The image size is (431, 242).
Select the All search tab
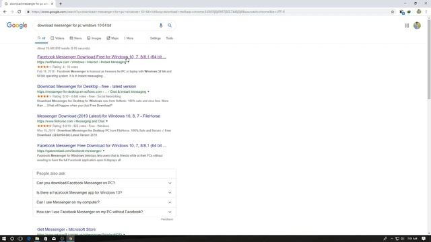pyautogui.click(x=41, y=38)
